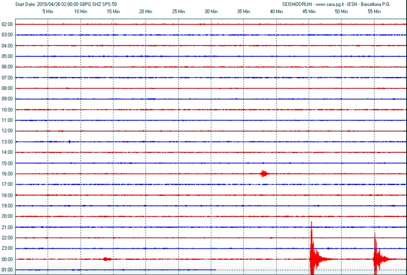Click the 15:00 hour label
The height and width of the screenshot is (275, 407).
coord(7,163)
